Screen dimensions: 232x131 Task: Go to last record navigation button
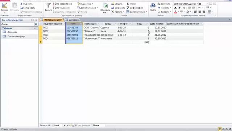pos(67,126)
